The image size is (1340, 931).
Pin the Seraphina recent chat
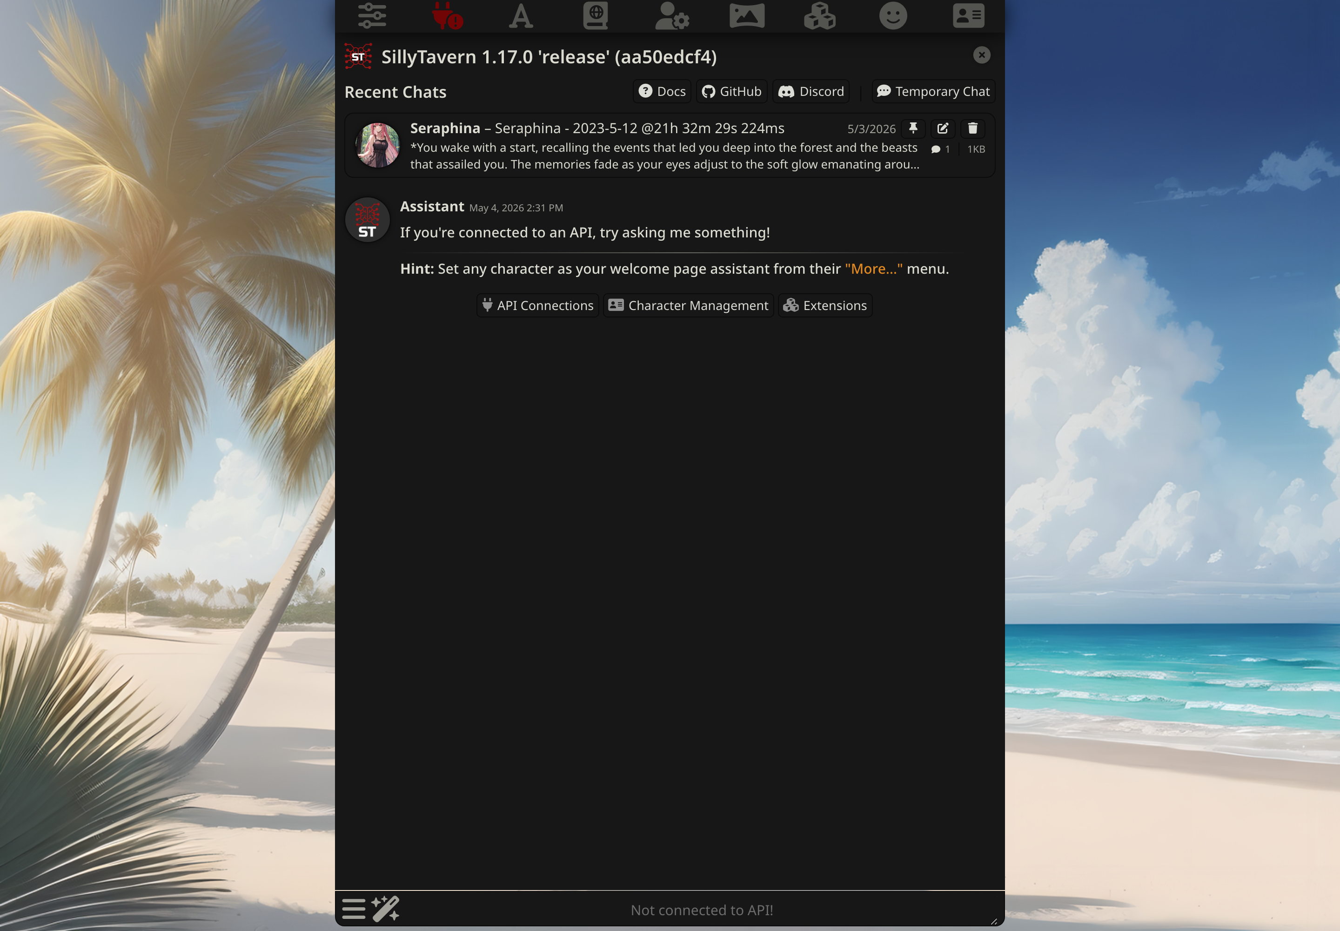coord(913,128)
